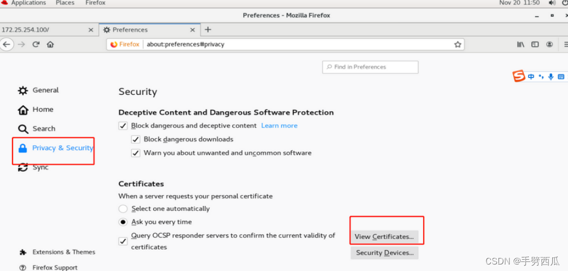This screenshot has height=271, width=568.
Task: Choose Select one automatically radio button
Action: pos(123,209)
